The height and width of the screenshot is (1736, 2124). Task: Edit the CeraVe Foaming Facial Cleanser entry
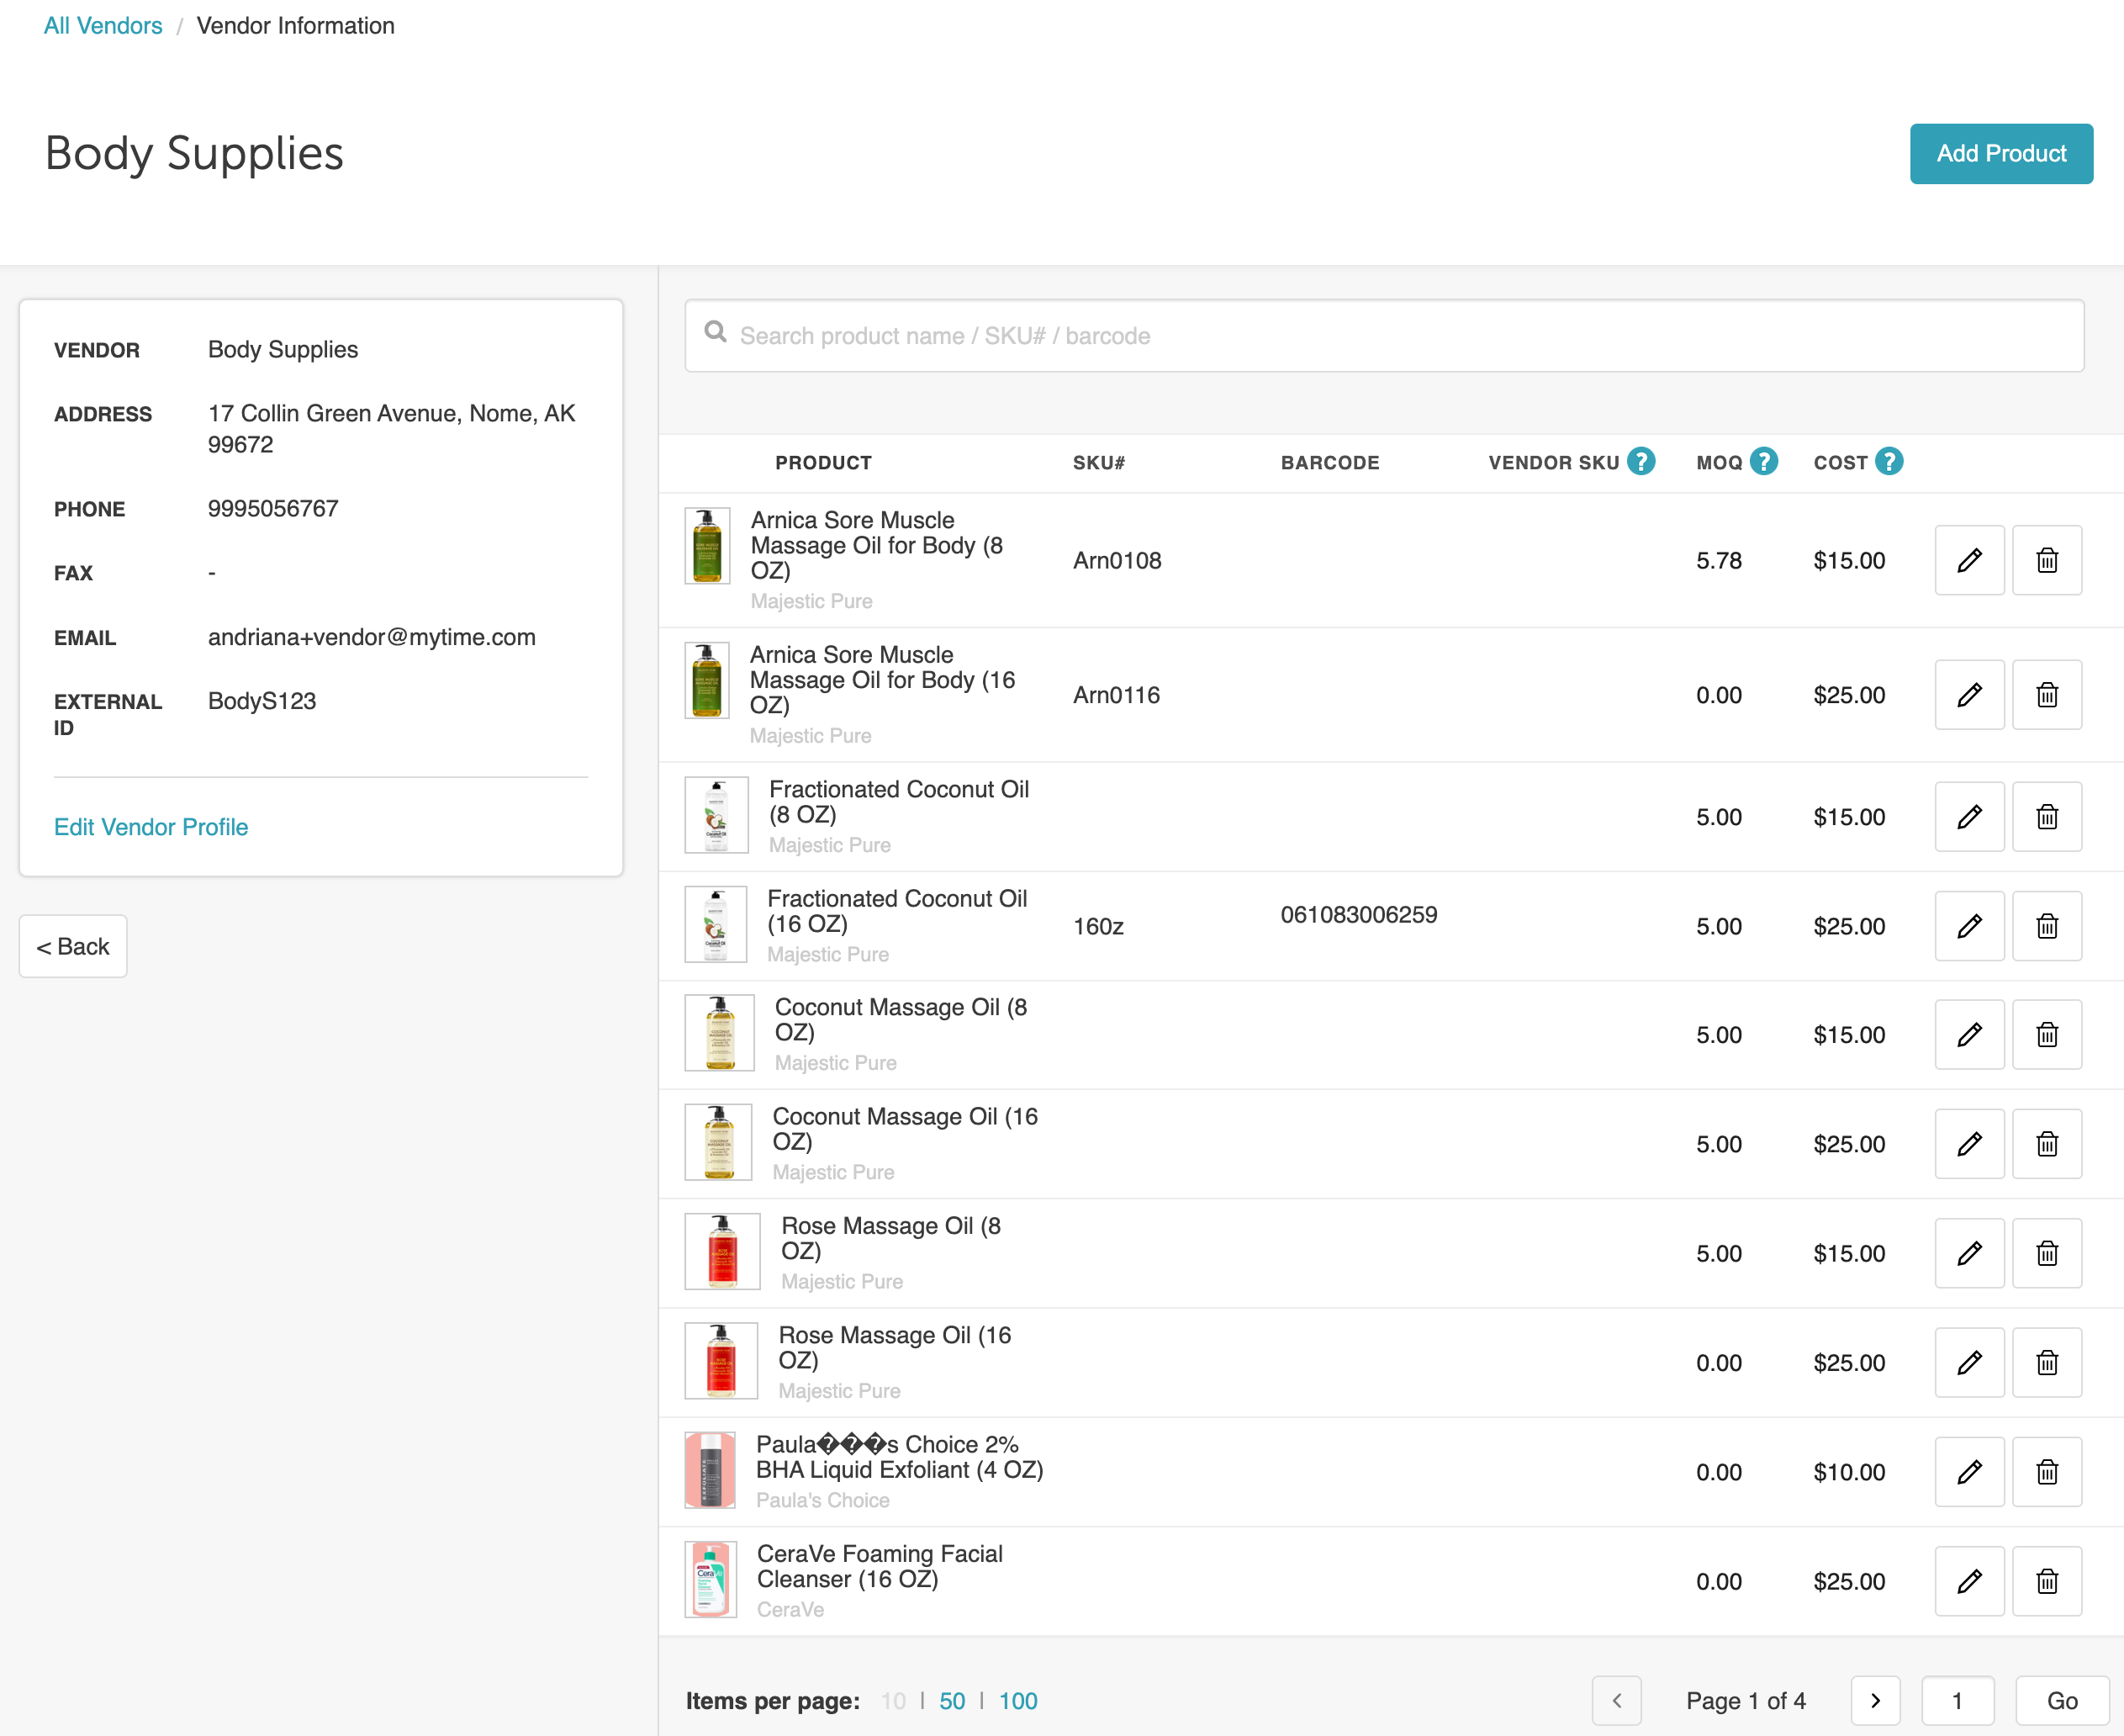[x=1968, y=1581]
